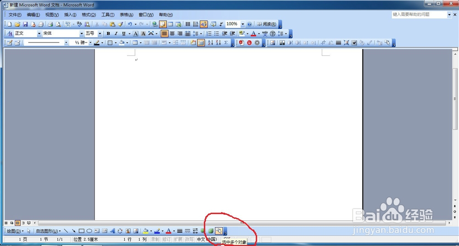Click the 改写 overtype indicator
The width and height of the screenshot is (459, 246).
[190, 239]
